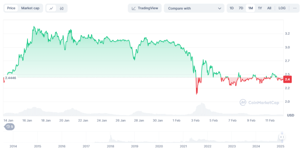Image resolution: width=303 pixels, height=155 pixels.
Task: Select the 1M time range
Action: tap(250, 8)
